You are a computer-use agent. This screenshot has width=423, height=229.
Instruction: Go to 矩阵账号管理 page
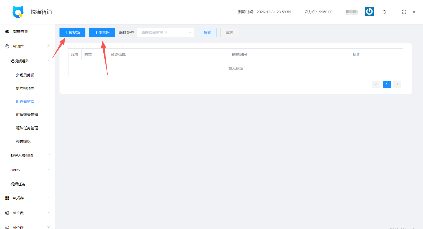point(27,115)
